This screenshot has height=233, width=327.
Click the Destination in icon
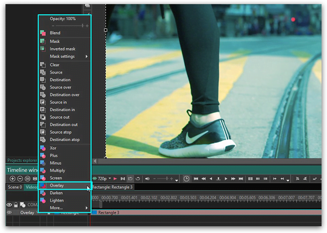click(43, 109)
